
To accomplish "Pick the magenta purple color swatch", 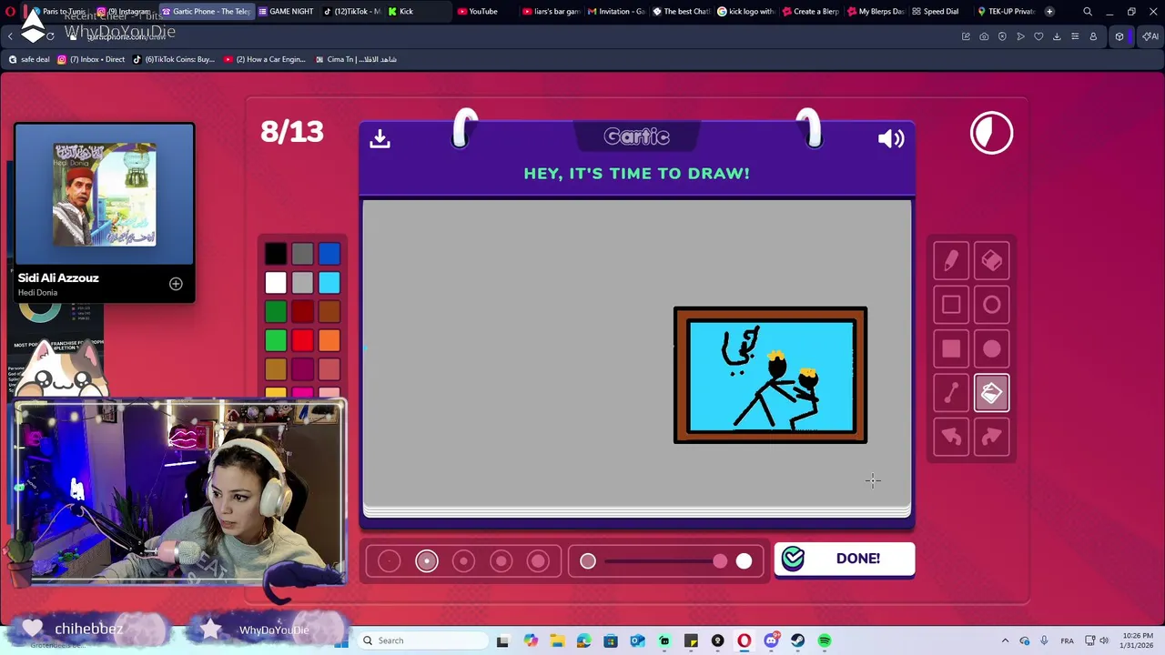I will (x=303, y=369).
